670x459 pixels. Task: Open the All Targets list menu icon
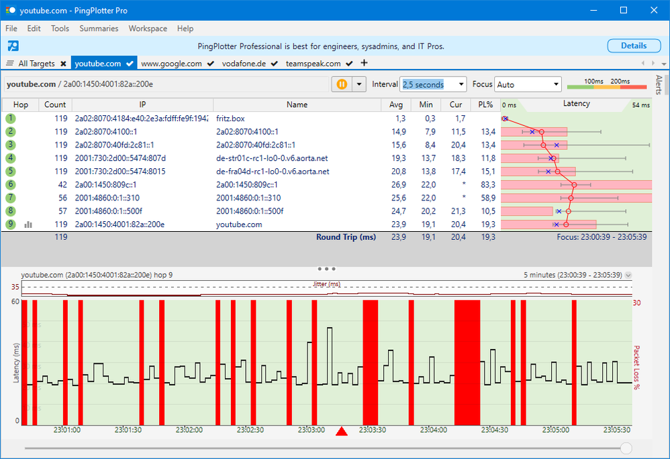[x=10, y=64]
